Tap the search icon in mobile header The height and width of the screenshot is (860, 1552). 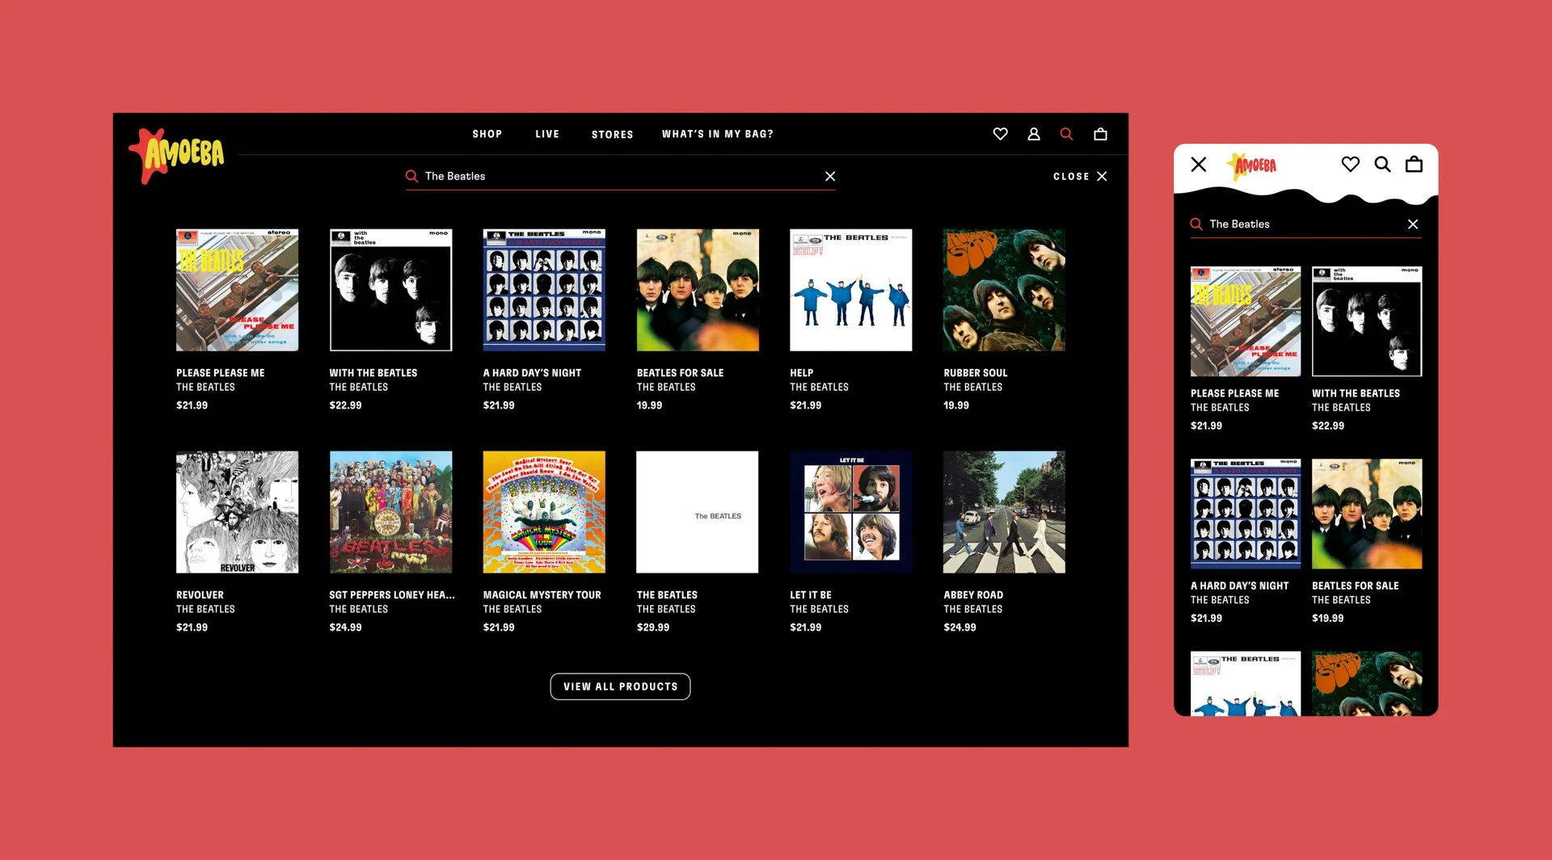[x=1382, y=165]
